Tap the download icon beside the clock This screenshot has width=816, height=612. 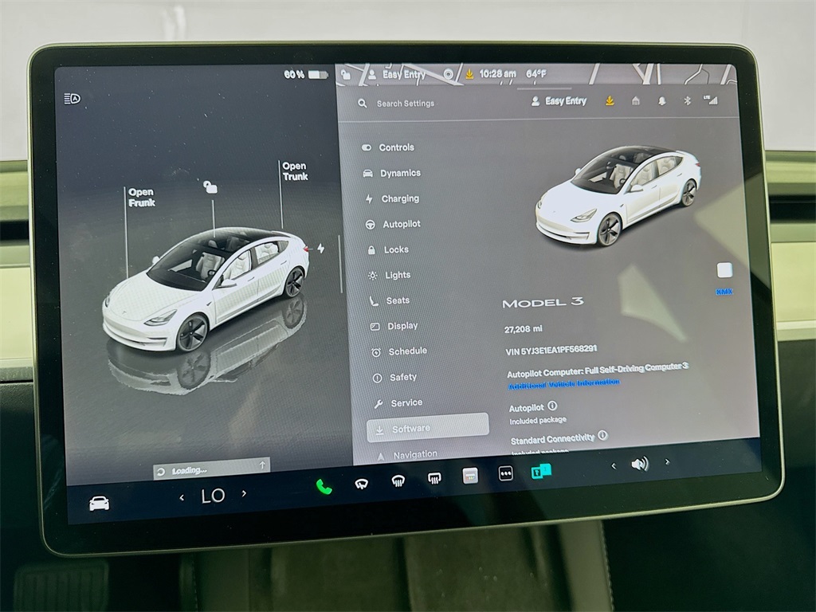[x=469, y=74]
